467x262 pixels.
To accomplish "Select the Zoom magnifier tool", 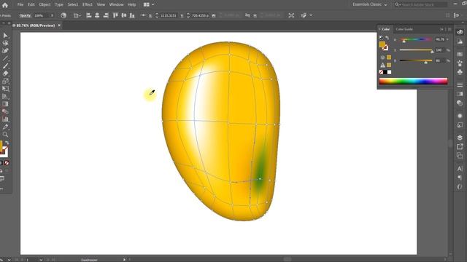I will 5,135.
